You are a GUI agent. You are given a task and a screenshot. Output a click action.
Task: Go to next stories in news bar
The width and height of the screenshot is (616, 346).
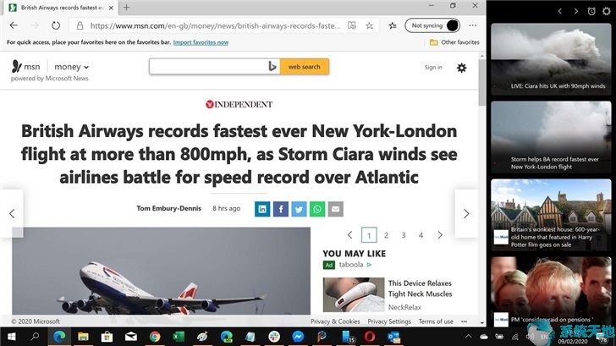click(x=576, y=11)
